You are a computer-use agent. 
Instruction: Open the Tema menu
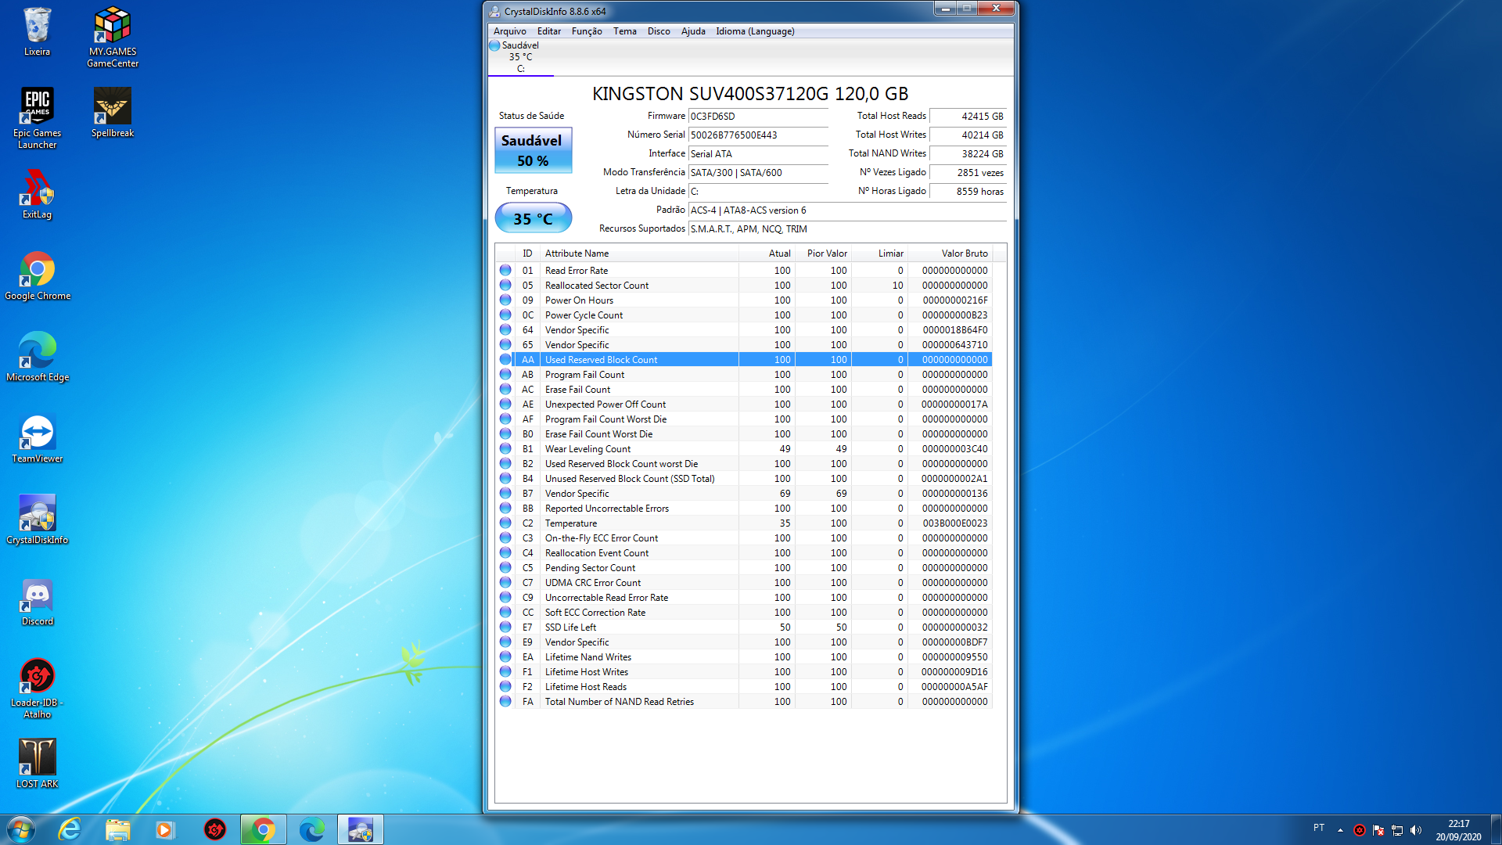[x=624, y=31]
